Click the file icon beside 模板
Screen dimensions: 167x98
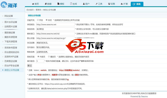pos(58,4)
